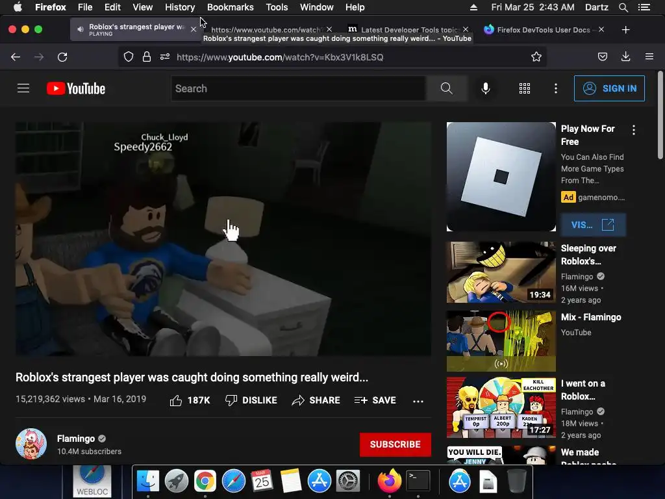Screen dimensions: 665x499
Task: Open the Tools menu
Action: pos(277,7)
